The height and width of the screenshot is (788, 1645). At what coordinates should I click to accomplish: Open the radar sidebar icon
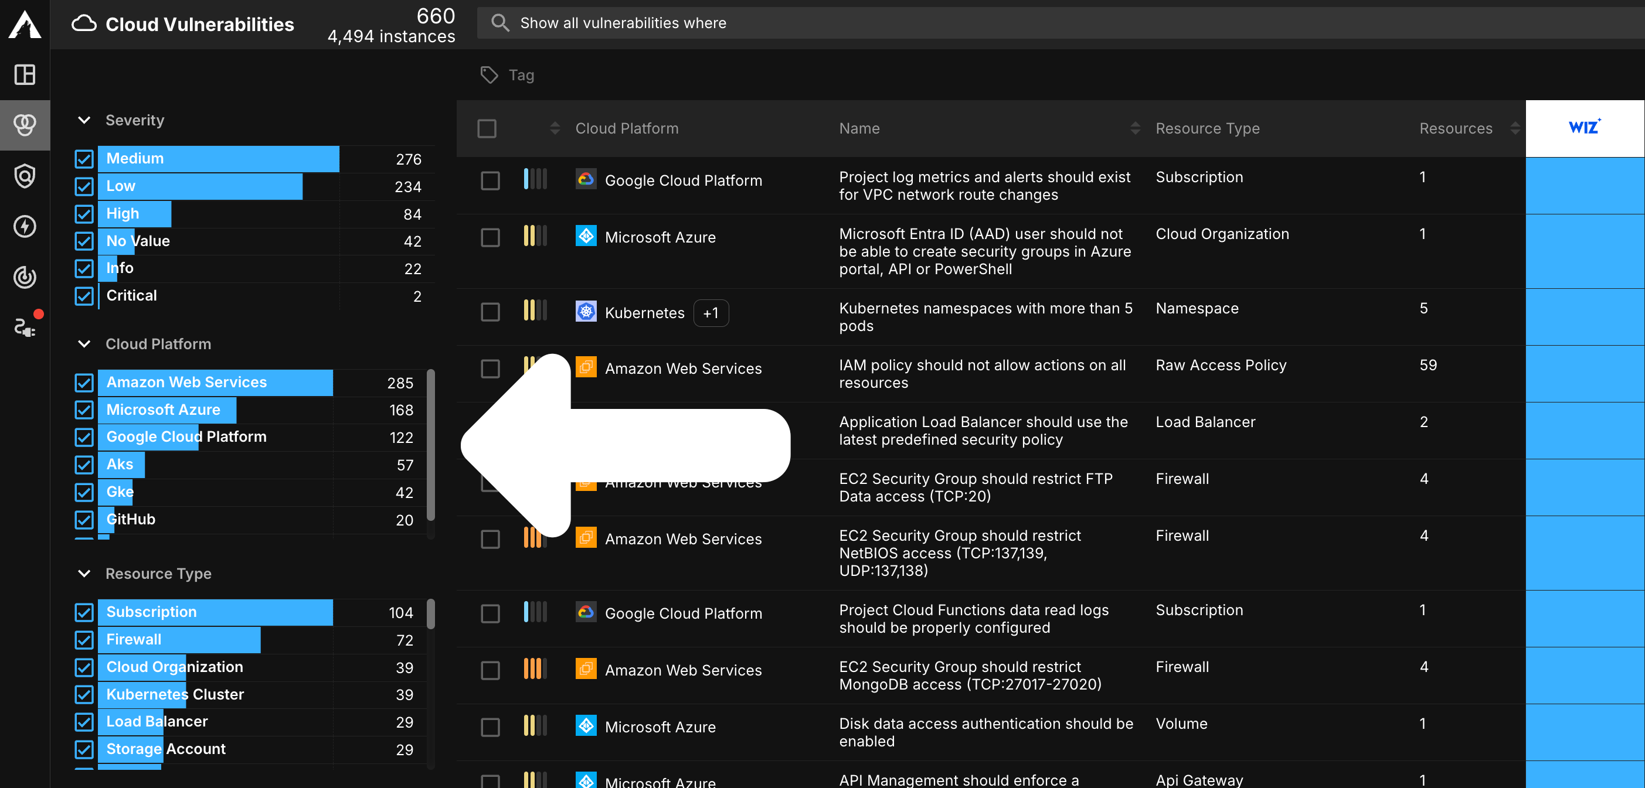tap(25, 277)
